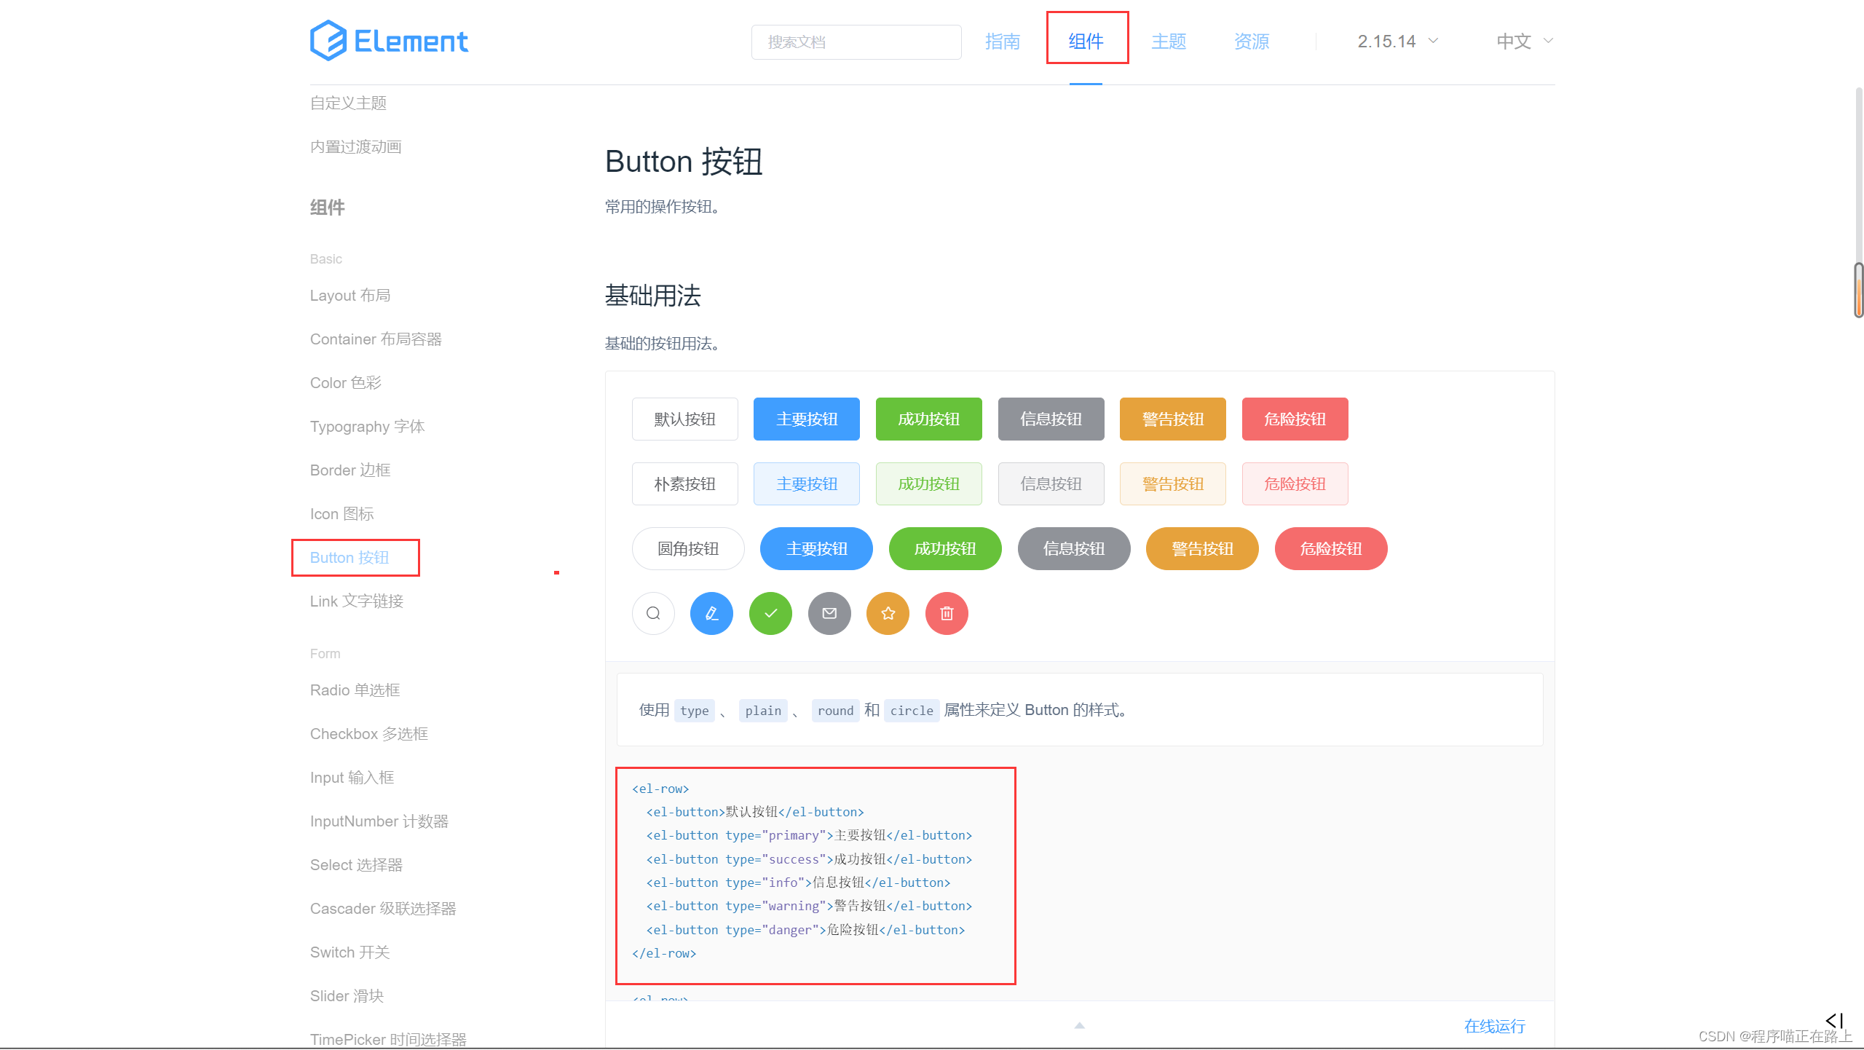Viewport: 1864px width, 1050px height.
Task: Go to Radio 单选框 page
Action: point(355,690)
